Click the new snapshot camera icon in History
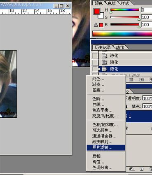The height and width of the screenshot is (175, 152). pos(142,79)
